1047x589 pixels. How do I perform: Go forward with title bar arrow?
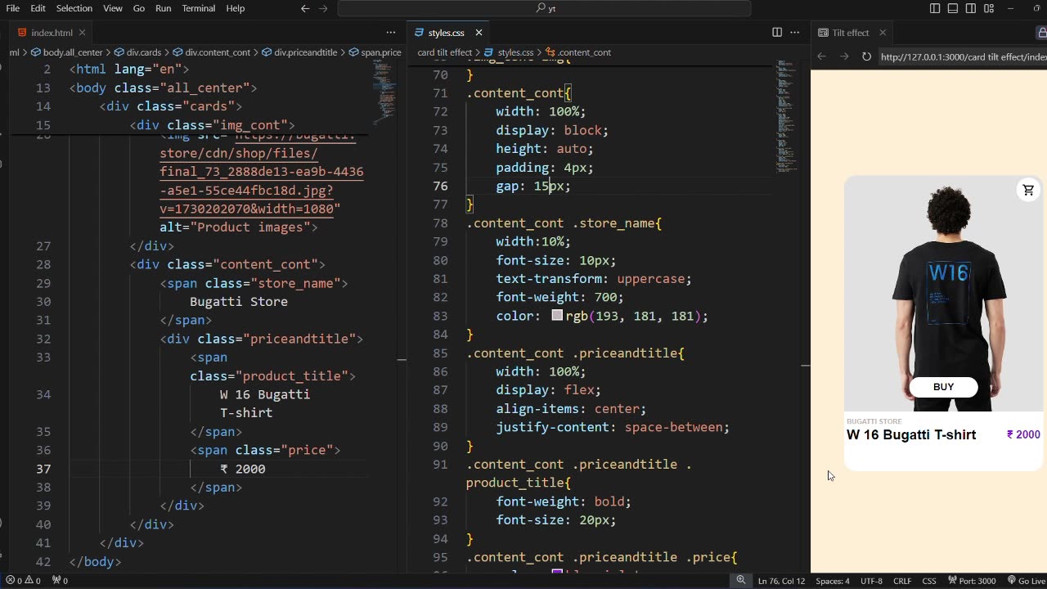pyautogui.click(x=323, y=8)
